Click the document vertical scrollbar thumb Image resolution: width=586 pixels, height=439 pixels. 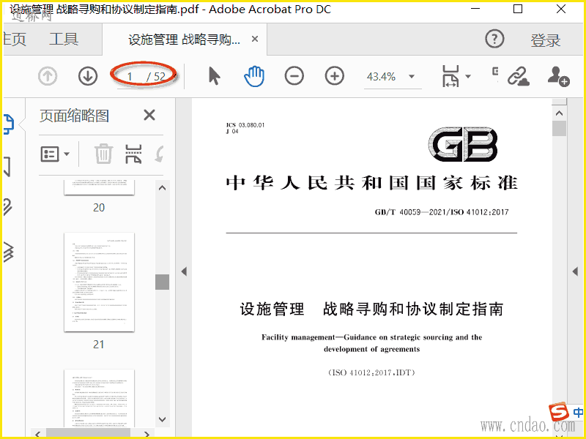pyautogui.click(x=559, y=129)
